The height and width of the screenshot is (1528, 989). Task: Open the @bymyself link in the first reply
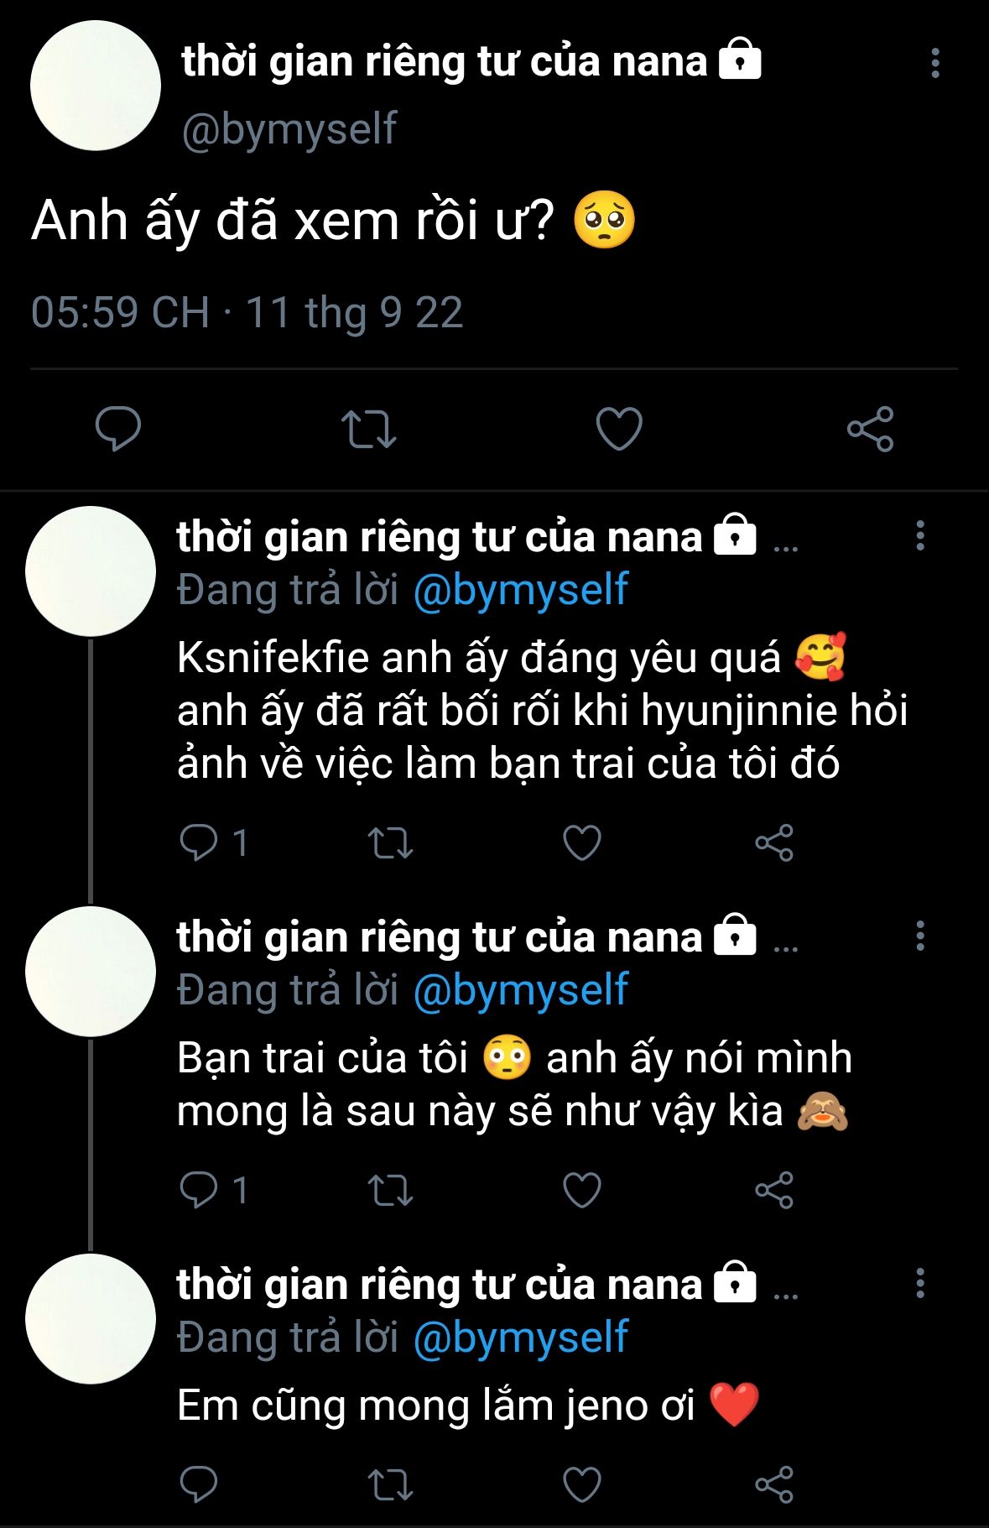coord(521,590)
